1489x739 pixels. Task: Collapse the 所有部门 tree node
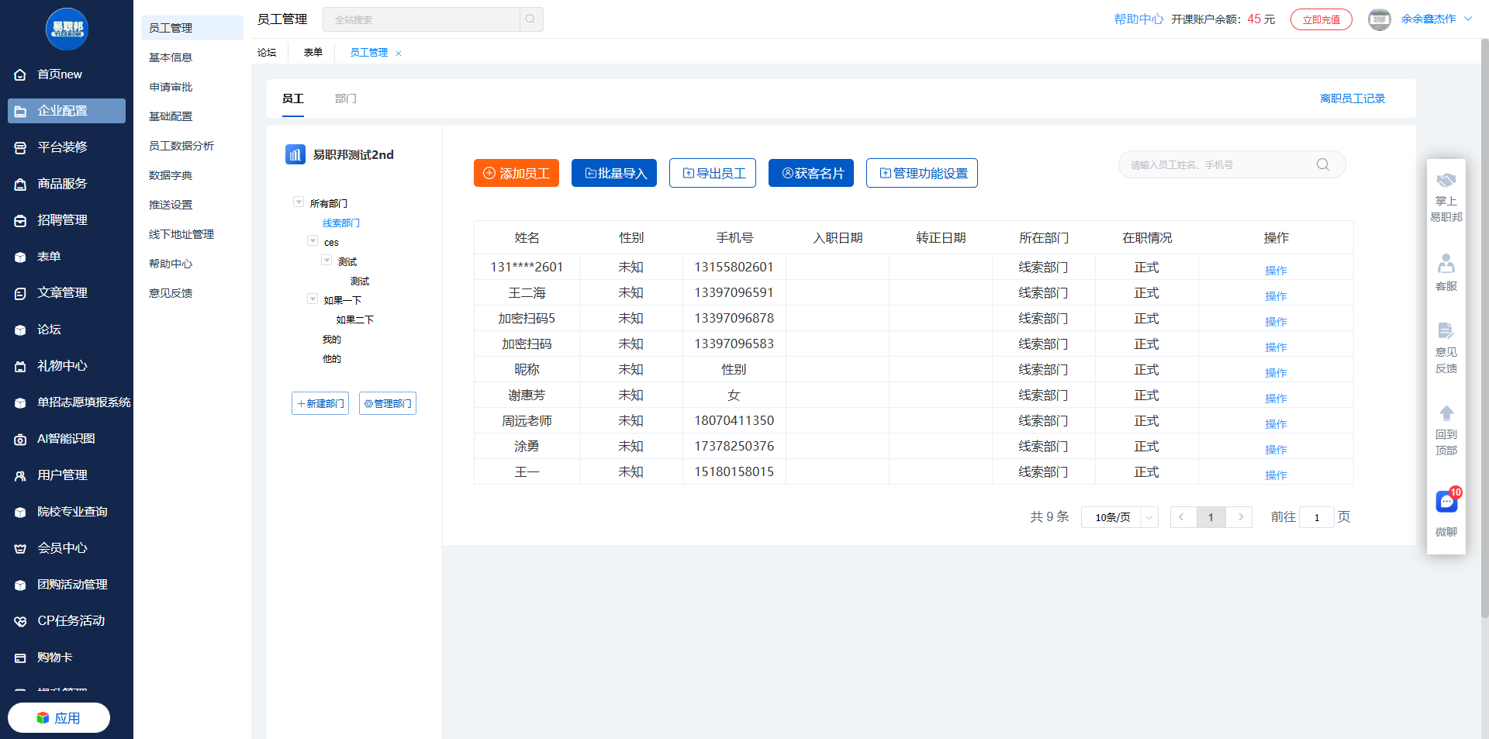tap(299, 202)
